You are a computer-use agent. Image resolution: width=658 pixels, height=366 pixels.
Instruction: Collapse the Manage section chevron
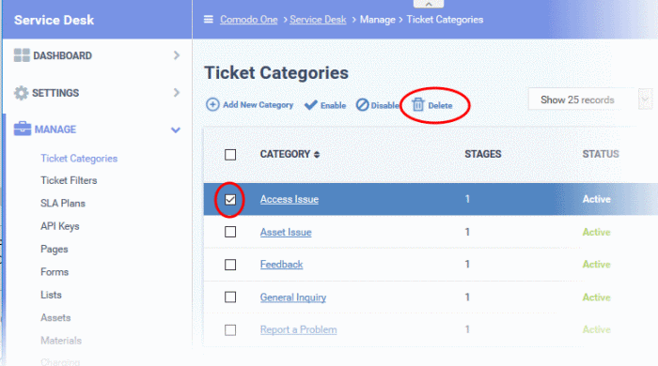point(176,130)
